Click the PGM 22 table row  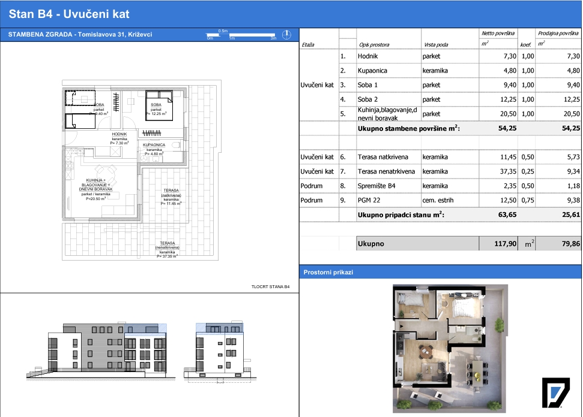[440, 200]
